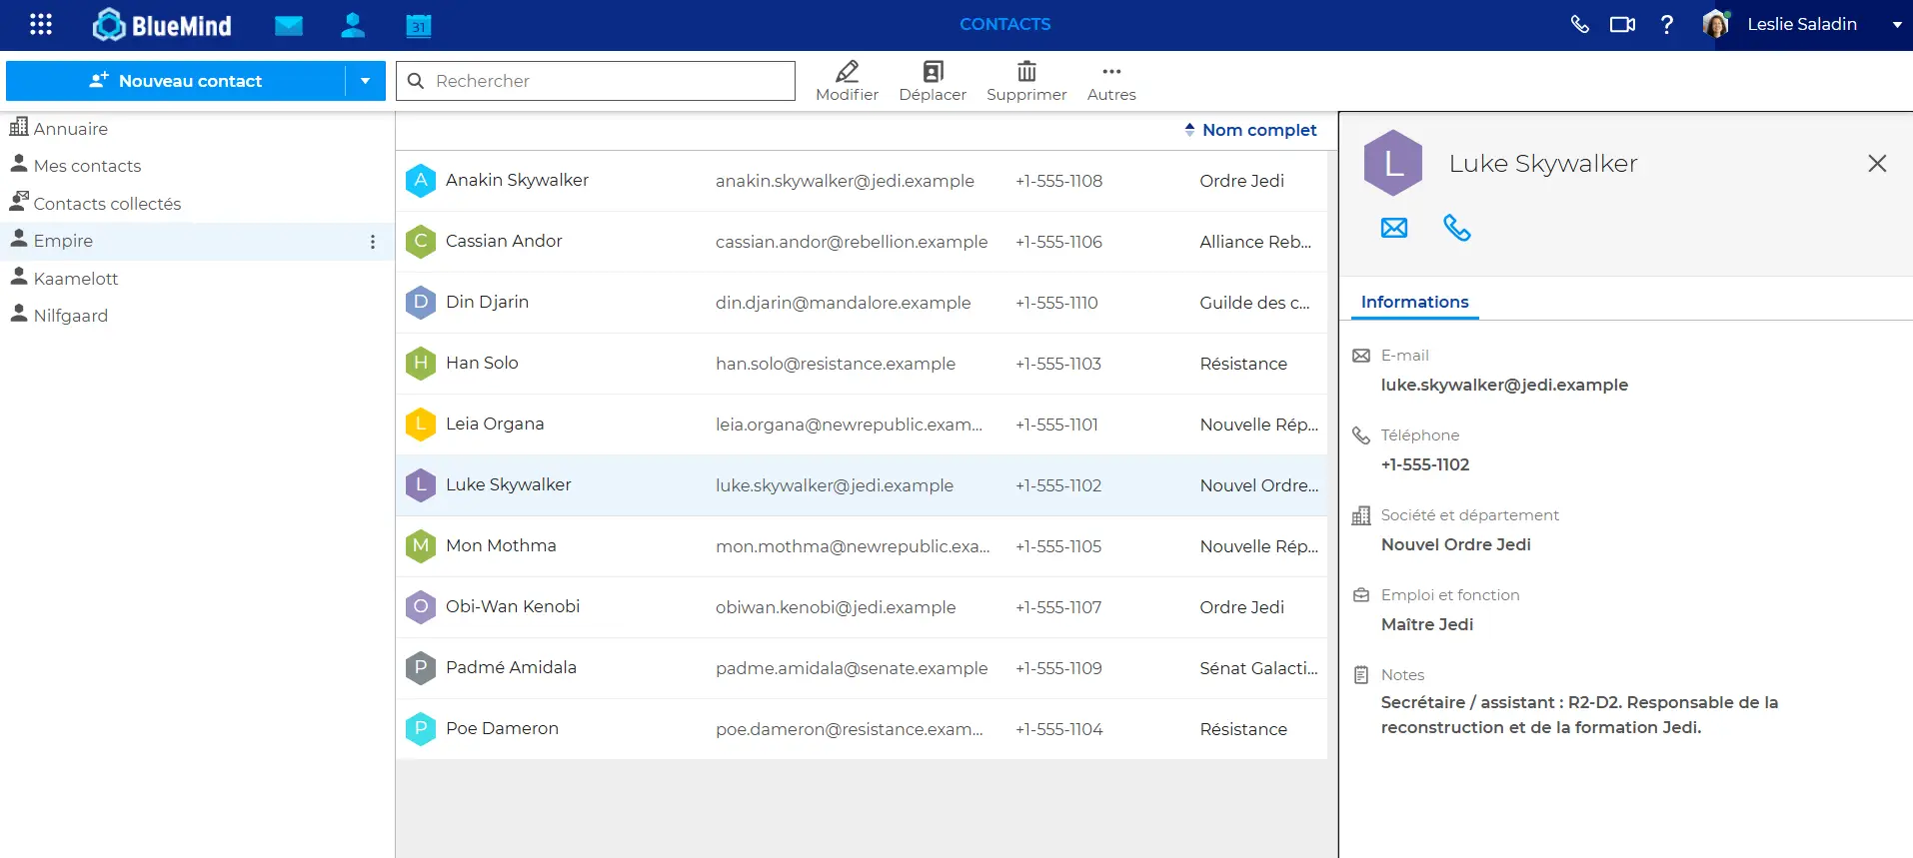The image size is (1913, 858).
Task: Click Modifier pencil to edit contact
Action: [x=847, y=81]
